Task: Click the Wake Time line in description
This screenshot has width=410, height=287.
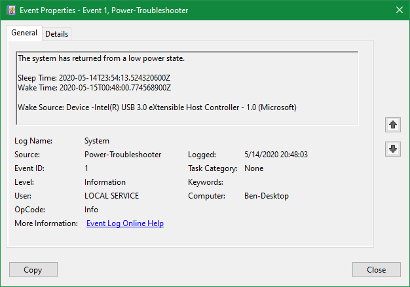Action: (94, 87)
